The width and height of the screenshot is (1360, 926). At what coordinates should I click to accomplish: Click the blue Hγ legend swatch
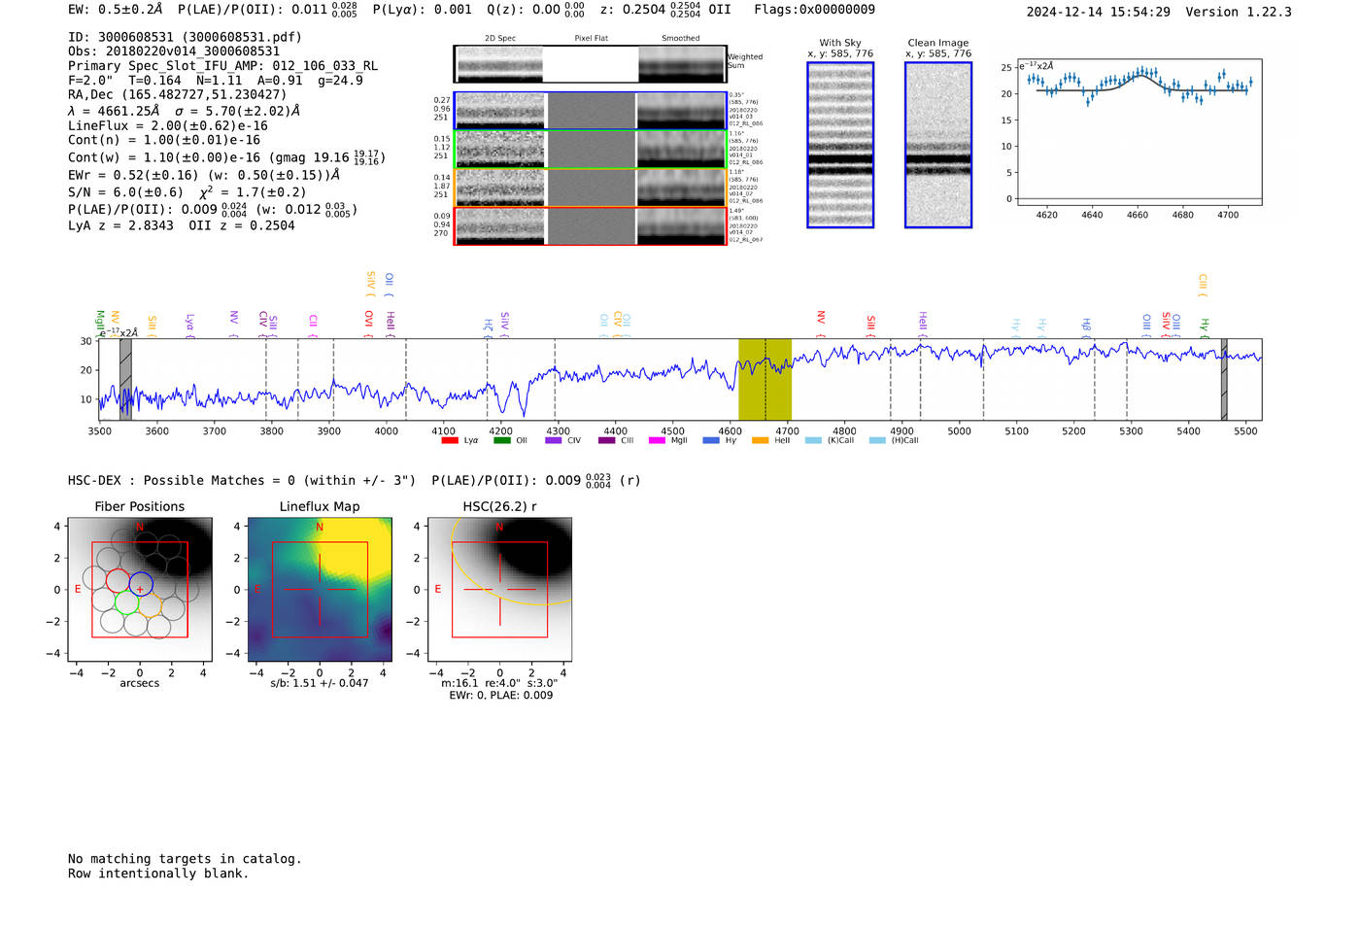(x=711, y=441)
